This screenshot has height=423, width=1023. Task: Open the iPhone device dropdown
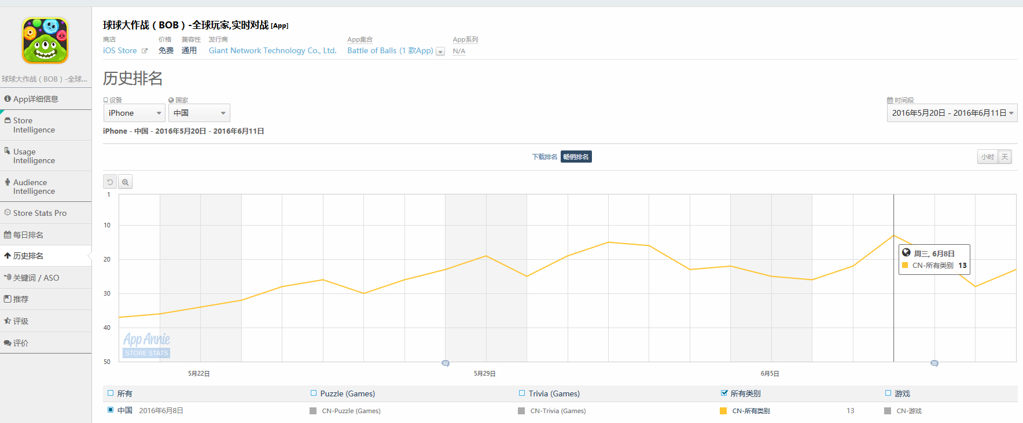(x=134, y=113)
